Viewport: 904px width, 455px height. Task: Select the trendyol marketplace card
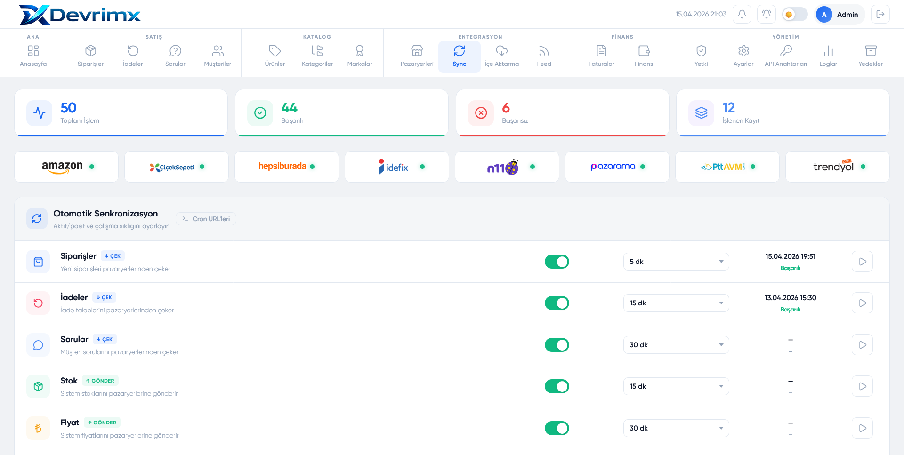point(837,167)
